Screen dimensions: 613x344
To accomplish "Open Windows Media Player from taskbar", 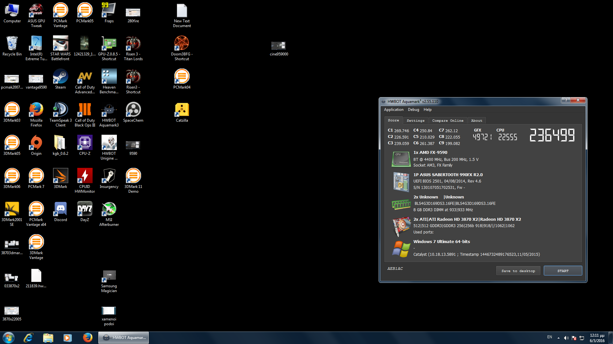I will point(67,338).
